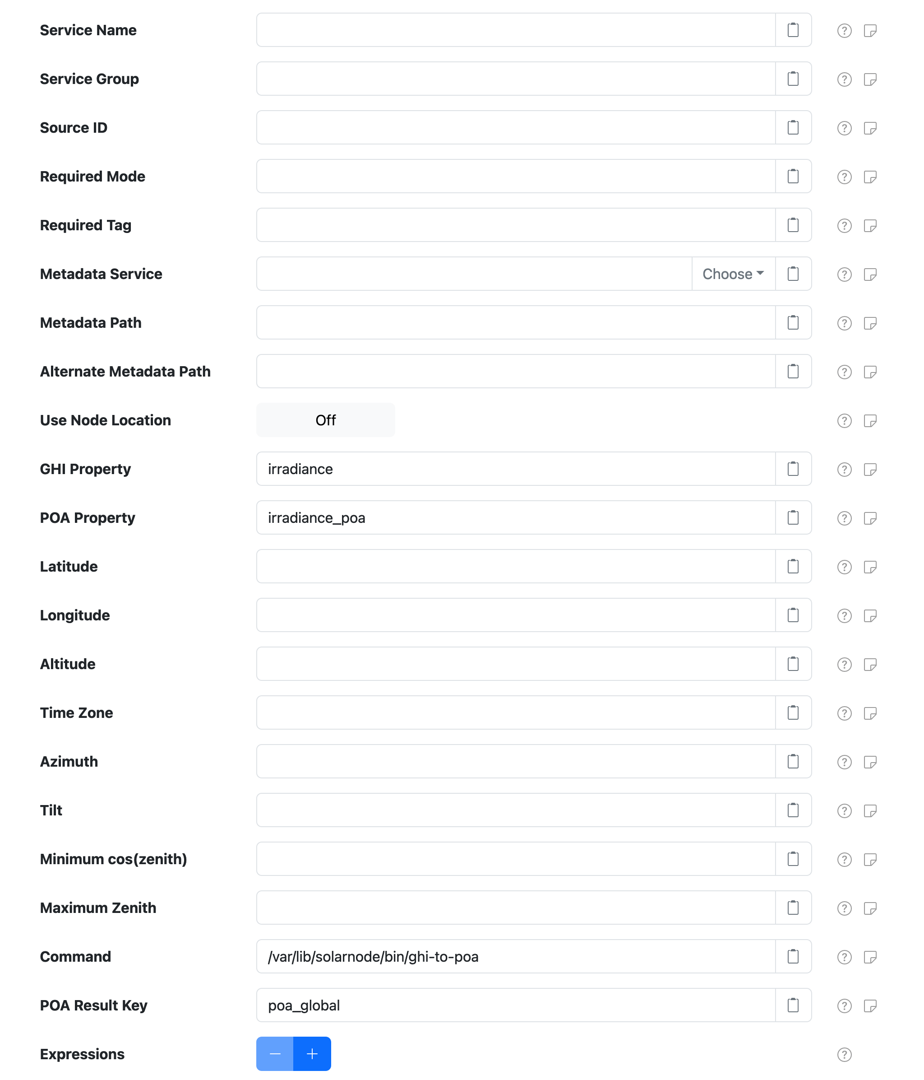The width and height of the screenshot is (924, 1080).
Task: Click the copy icon next to GHI Property
Action: click(x=794, y=469)
